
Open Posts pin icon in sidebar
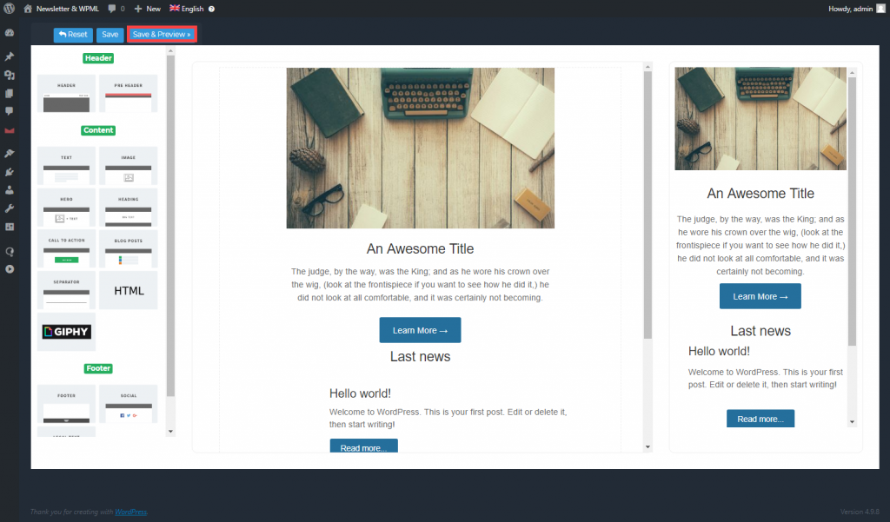pos(10,56)
